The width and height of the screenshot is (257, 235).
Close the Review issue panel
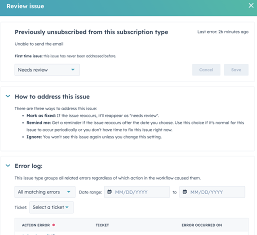251,5
